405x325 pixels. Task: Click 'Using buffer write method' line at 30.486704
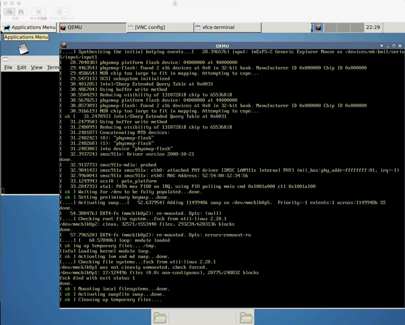114,89
